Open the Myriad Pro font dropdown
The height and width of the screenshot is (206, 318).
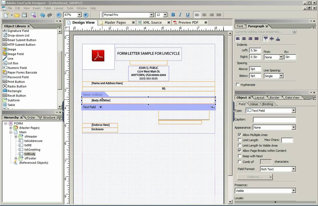(x=152, y=15)
